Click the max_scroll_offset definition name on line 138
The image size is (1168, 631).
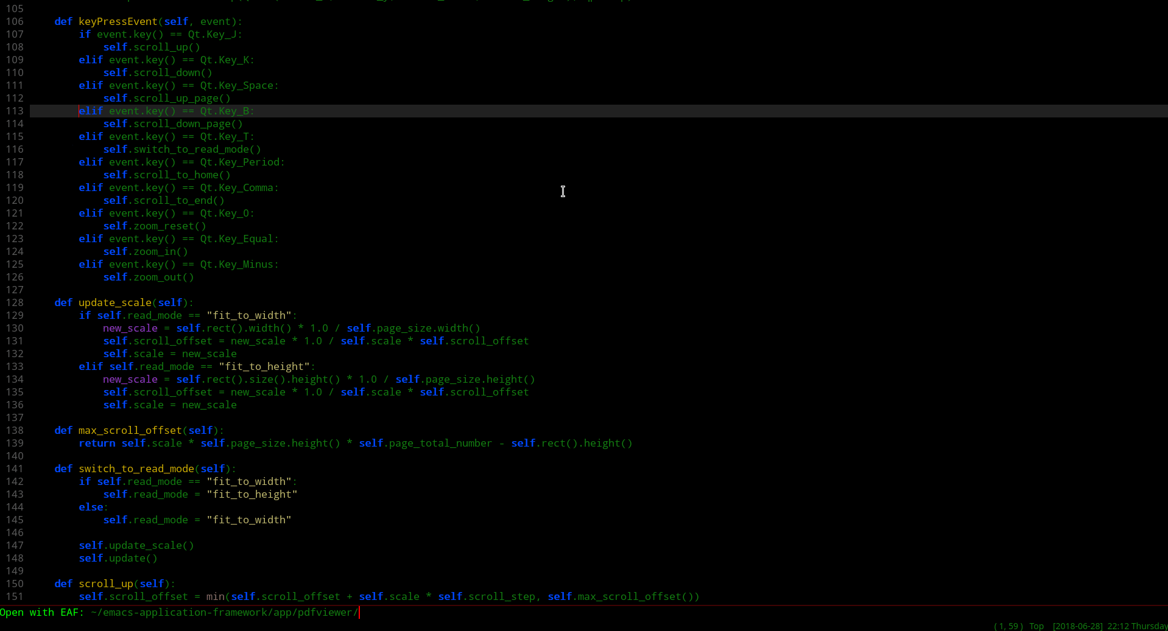130,430
